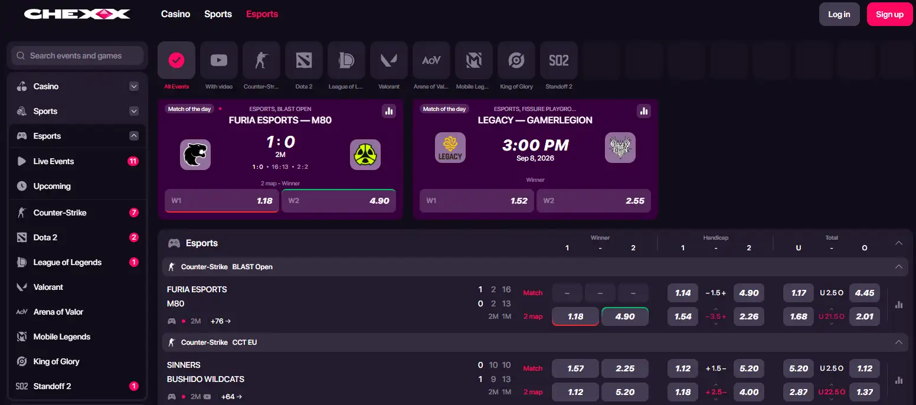
Task: Open Arena of Valor in sidebar
Action: point(77,312)
